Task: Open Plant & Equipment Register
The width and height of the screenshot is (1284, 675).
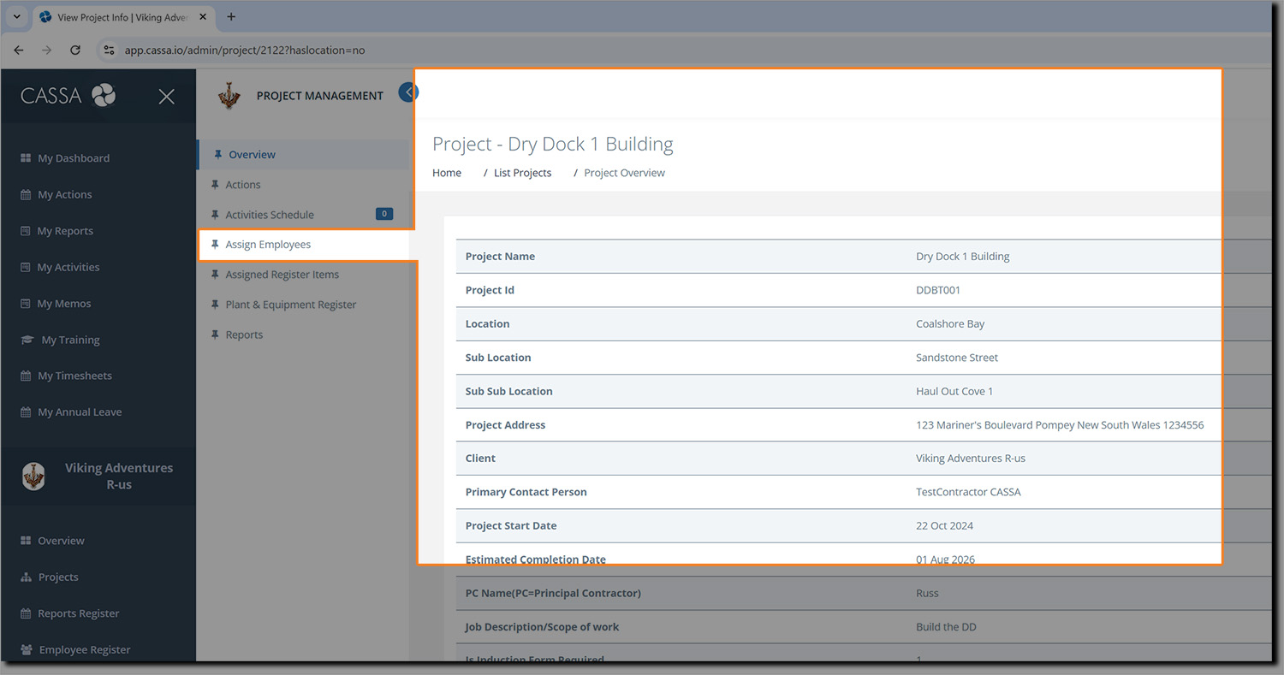Action: tap(290, 305)
